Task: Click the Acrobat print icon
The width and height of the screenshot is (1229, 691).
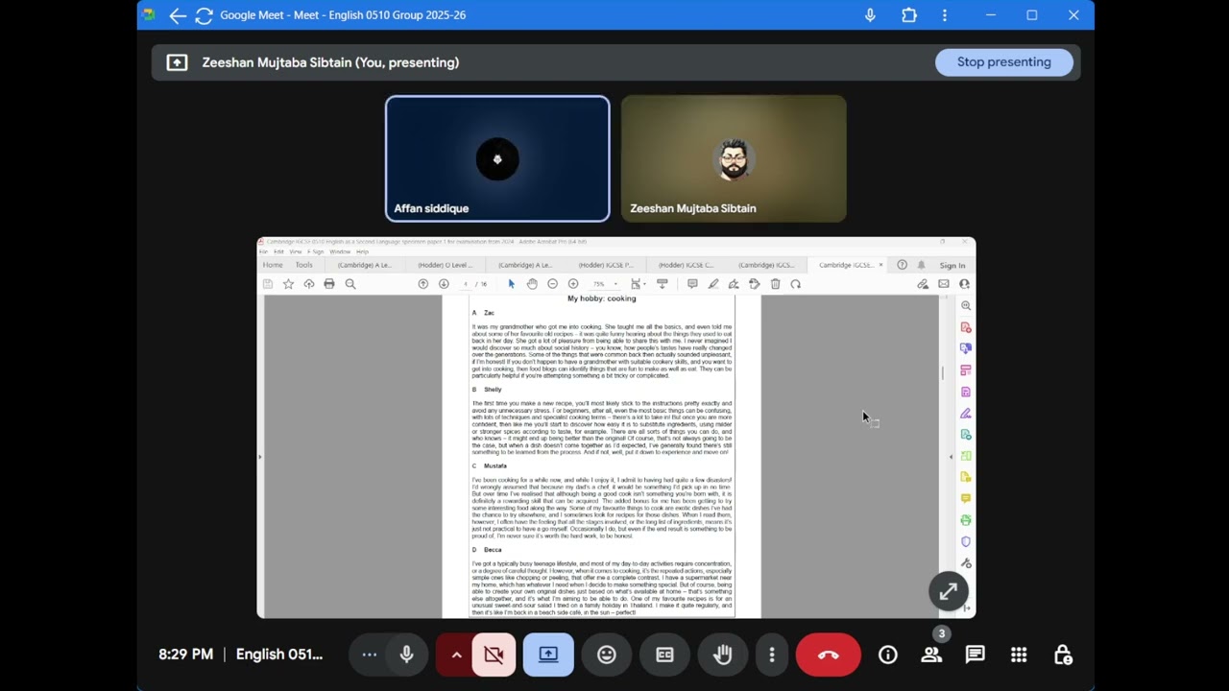Action: pos(329,284)
